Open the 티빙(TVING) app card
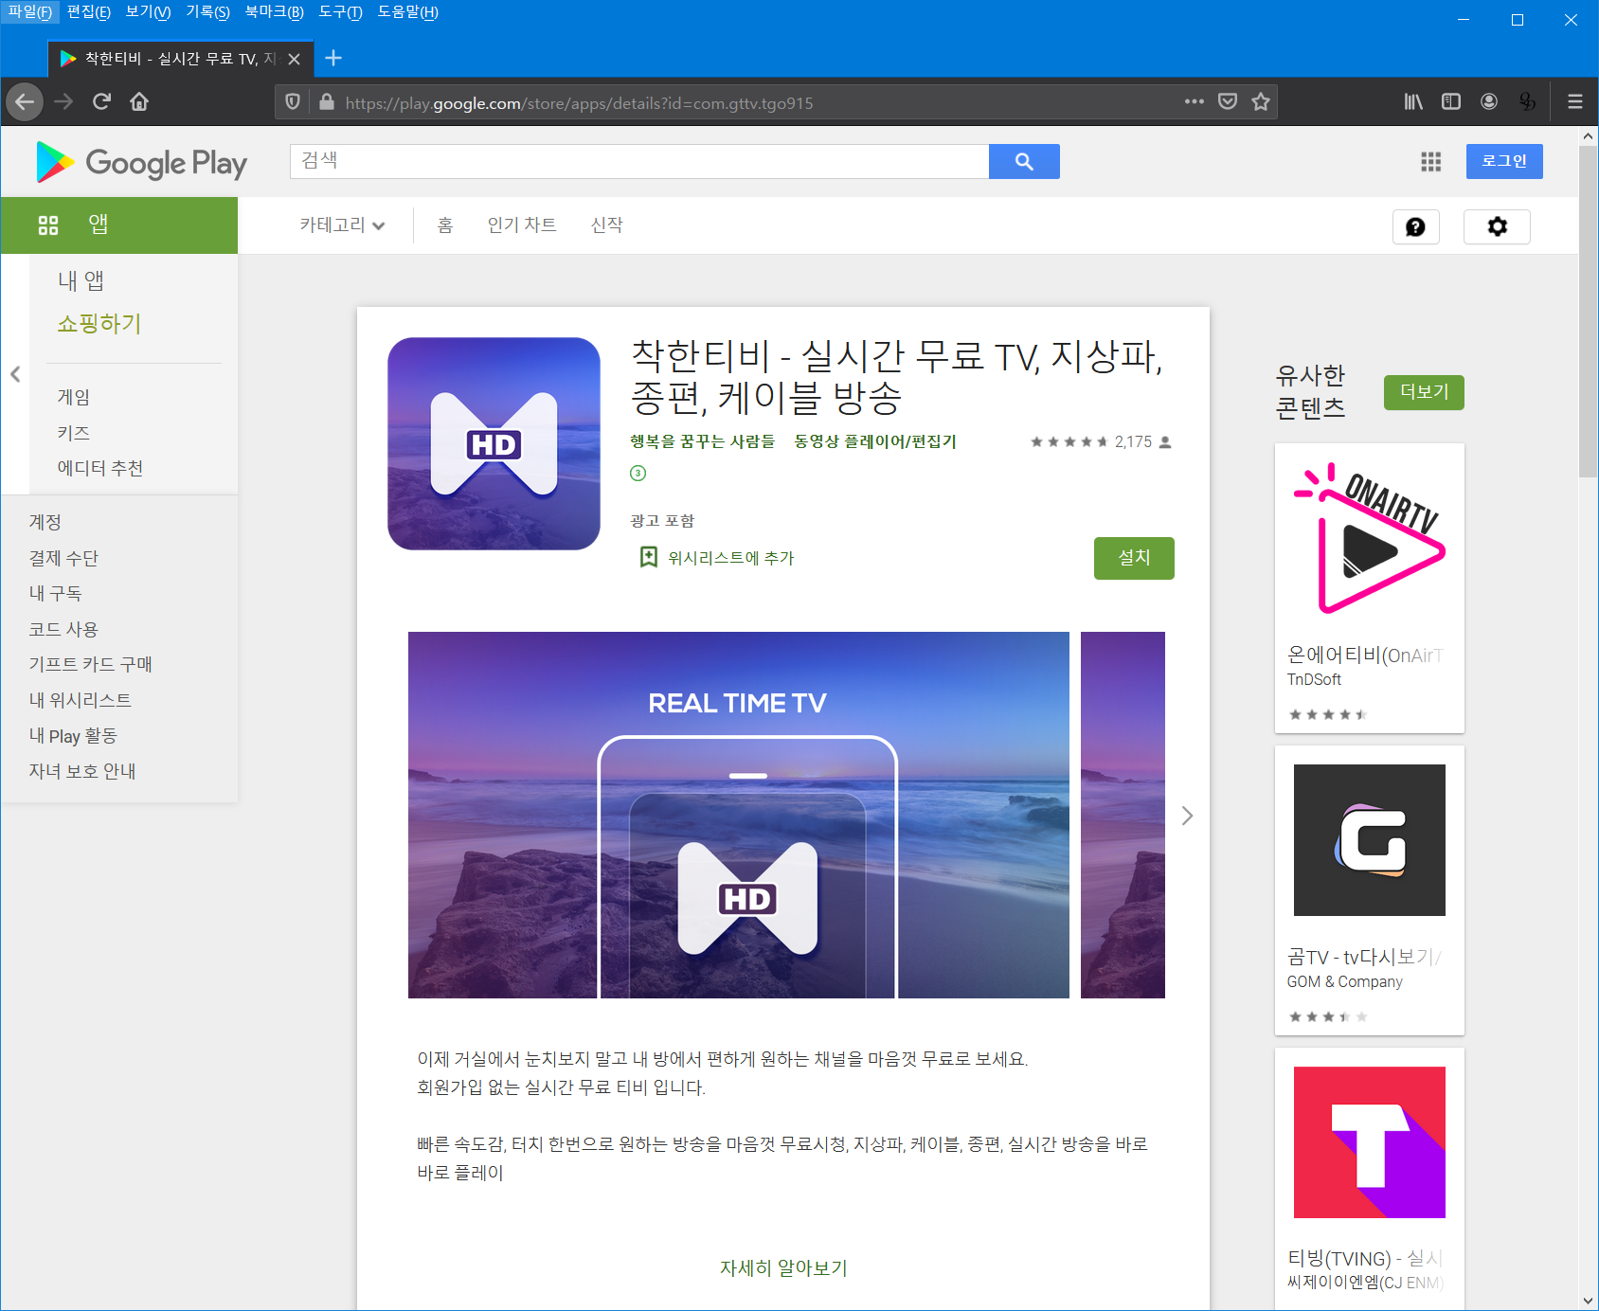This screenshot has height=1311, width=1599. click(1370, 1179)
